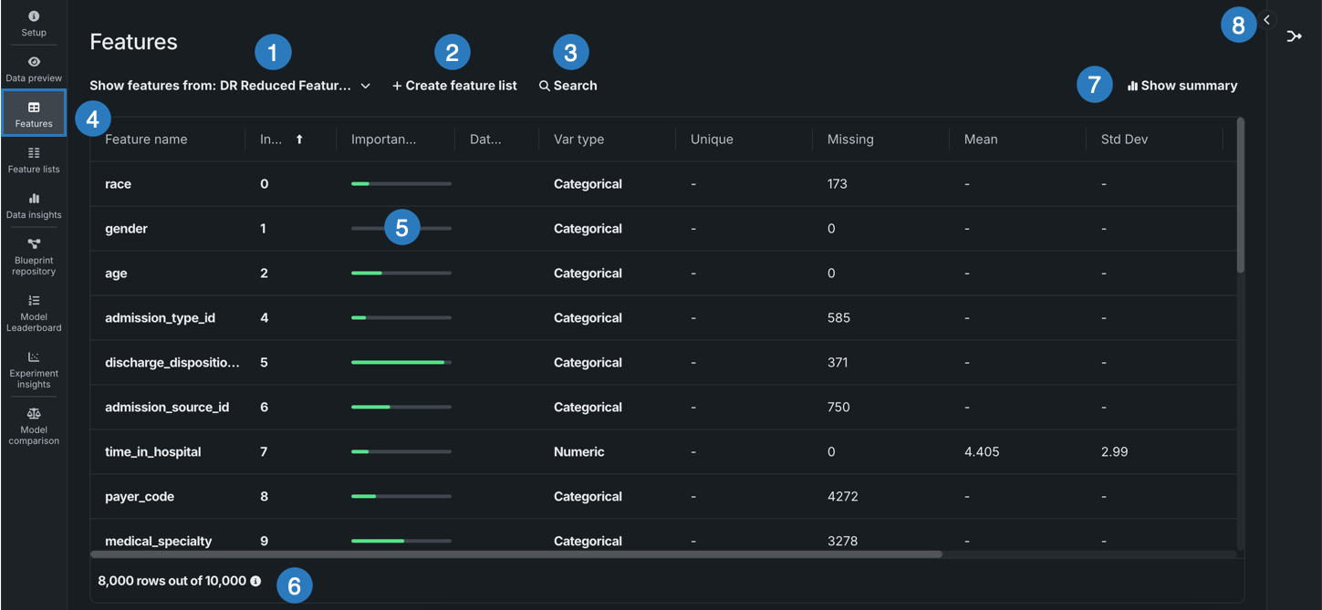This screenshot has height=610, width=1322.
Task: Expand the Show features from dropdown
Action: (365, 86)
